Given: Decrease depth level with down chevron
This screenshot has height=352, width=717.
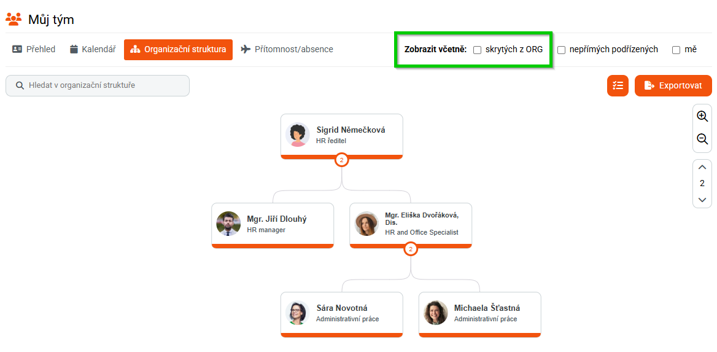Looking at the screenshot, I should click(x=702, y=199).
